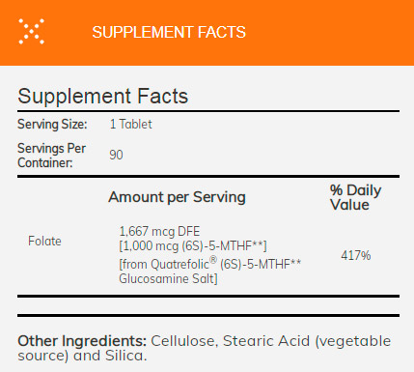Click the Other Ingredients bold label
The height and width of the screenshot is (372, 414).
click(82, 341)
